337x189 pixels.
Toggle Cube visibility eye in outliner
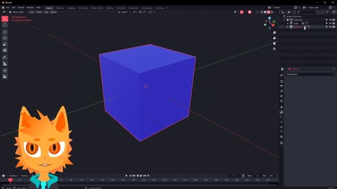point(330,23)
